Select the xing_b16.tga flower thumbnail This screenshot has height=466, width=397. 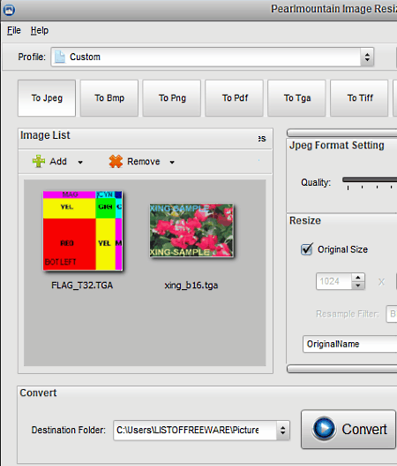(191, 230)
